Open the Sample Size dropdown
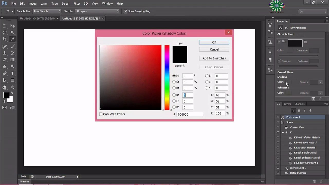 click(x=47, y=11)
